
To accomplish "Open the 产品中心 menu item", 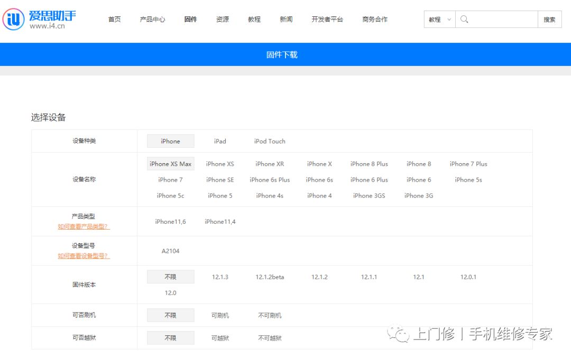I will click(x=152, y=20).
